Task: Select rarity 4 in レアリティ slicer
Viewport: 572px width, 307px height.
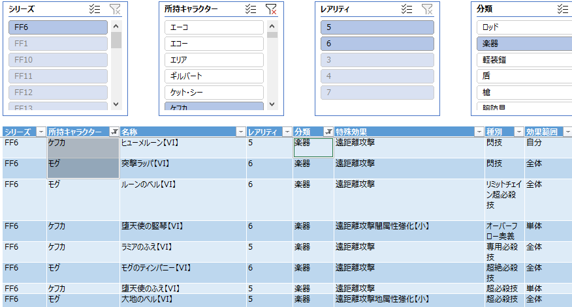Action: pyautogui.click(x=377, y=76)
